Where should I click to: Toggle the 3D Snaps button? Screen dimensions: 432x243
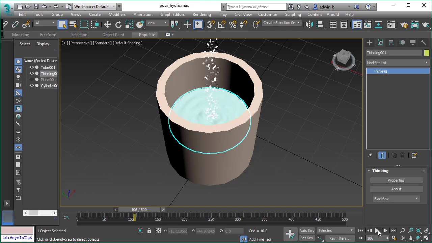tap(211, 24)
